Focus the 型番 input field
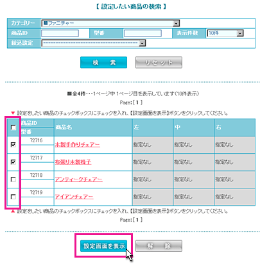260x264 pixels. click(x=143, y=33)
